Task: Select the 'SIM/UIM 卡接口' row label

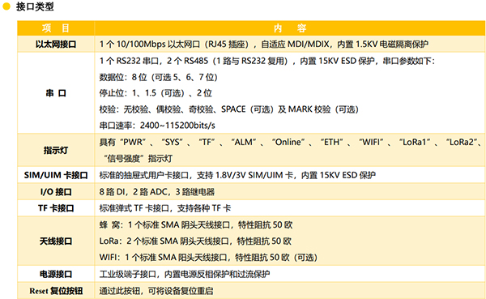Action: click(x=56, y=175)
